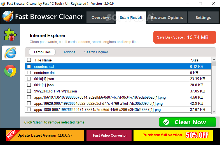
Task: Check the apps.18628 png file checkbox
Action: coord(29,103)
